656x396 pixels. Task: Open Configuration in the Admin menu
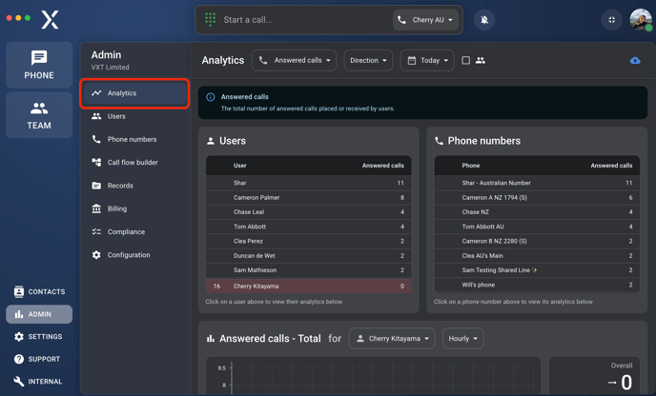coord(134,255)
